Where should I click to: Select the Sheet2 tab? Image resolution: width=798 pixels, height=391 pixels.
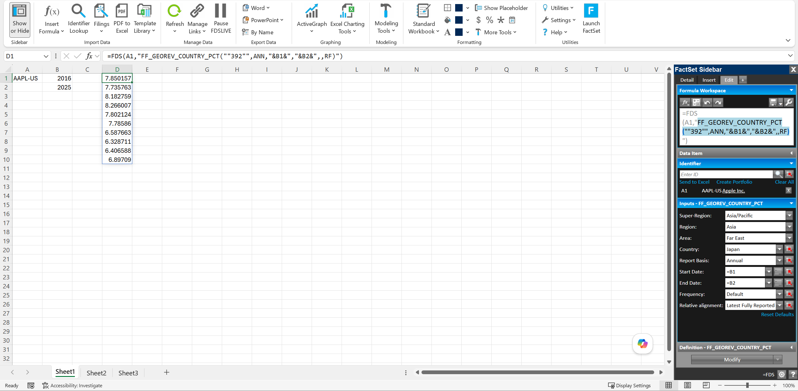point(96,373)
